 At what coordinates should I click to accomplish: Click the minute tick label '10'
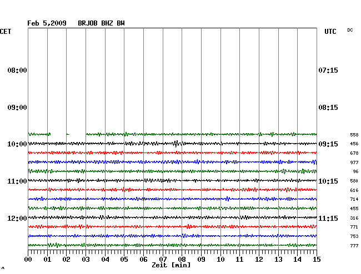(x=220, y=260)
